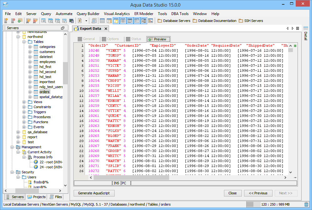Viewport: 312px width, 210px height.
Task: Open the Query Builder menu
Action: (x=88, y=14)
